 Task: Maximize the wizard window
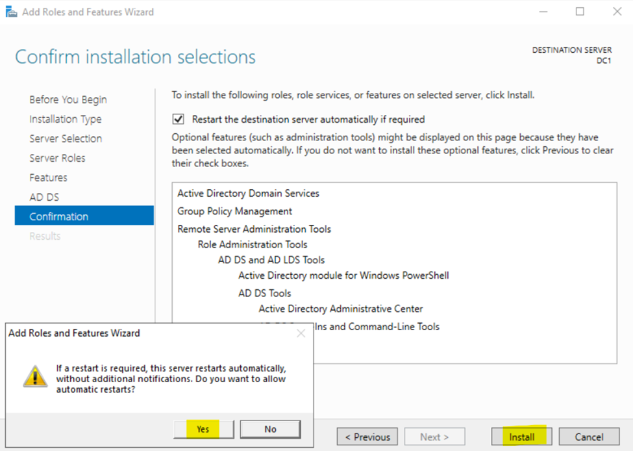580,12
